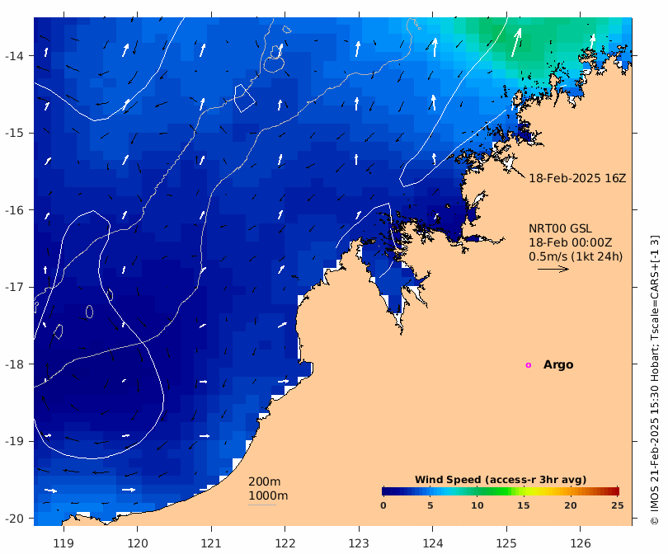Image resolution: width=668 pixels, height=554 pixels.
Task: Click the latitude axis label '-14'
Action: click(x=14, y=56)
